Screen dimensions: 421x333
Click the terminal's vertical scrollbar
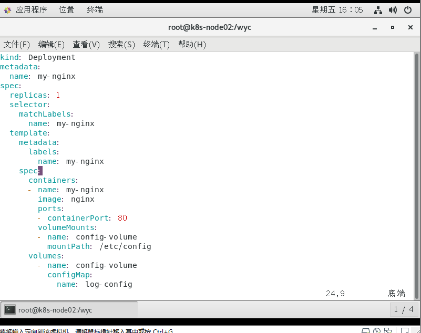(x=417, y=176)
